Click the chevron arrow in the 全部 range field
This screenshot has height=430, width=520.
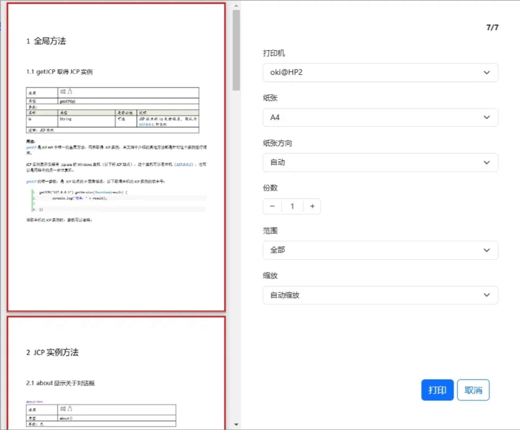click(x=486, y=250)
